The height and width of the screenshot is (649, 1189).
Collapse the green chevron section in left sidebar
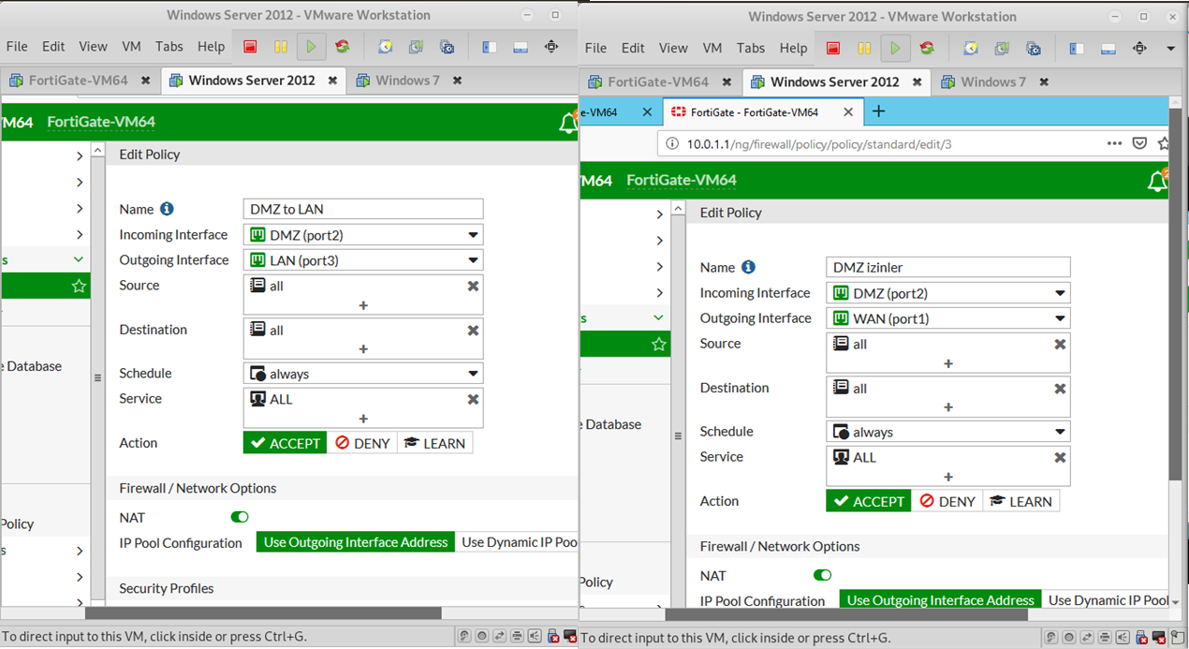pyautogui.click(x=79, y=259)
